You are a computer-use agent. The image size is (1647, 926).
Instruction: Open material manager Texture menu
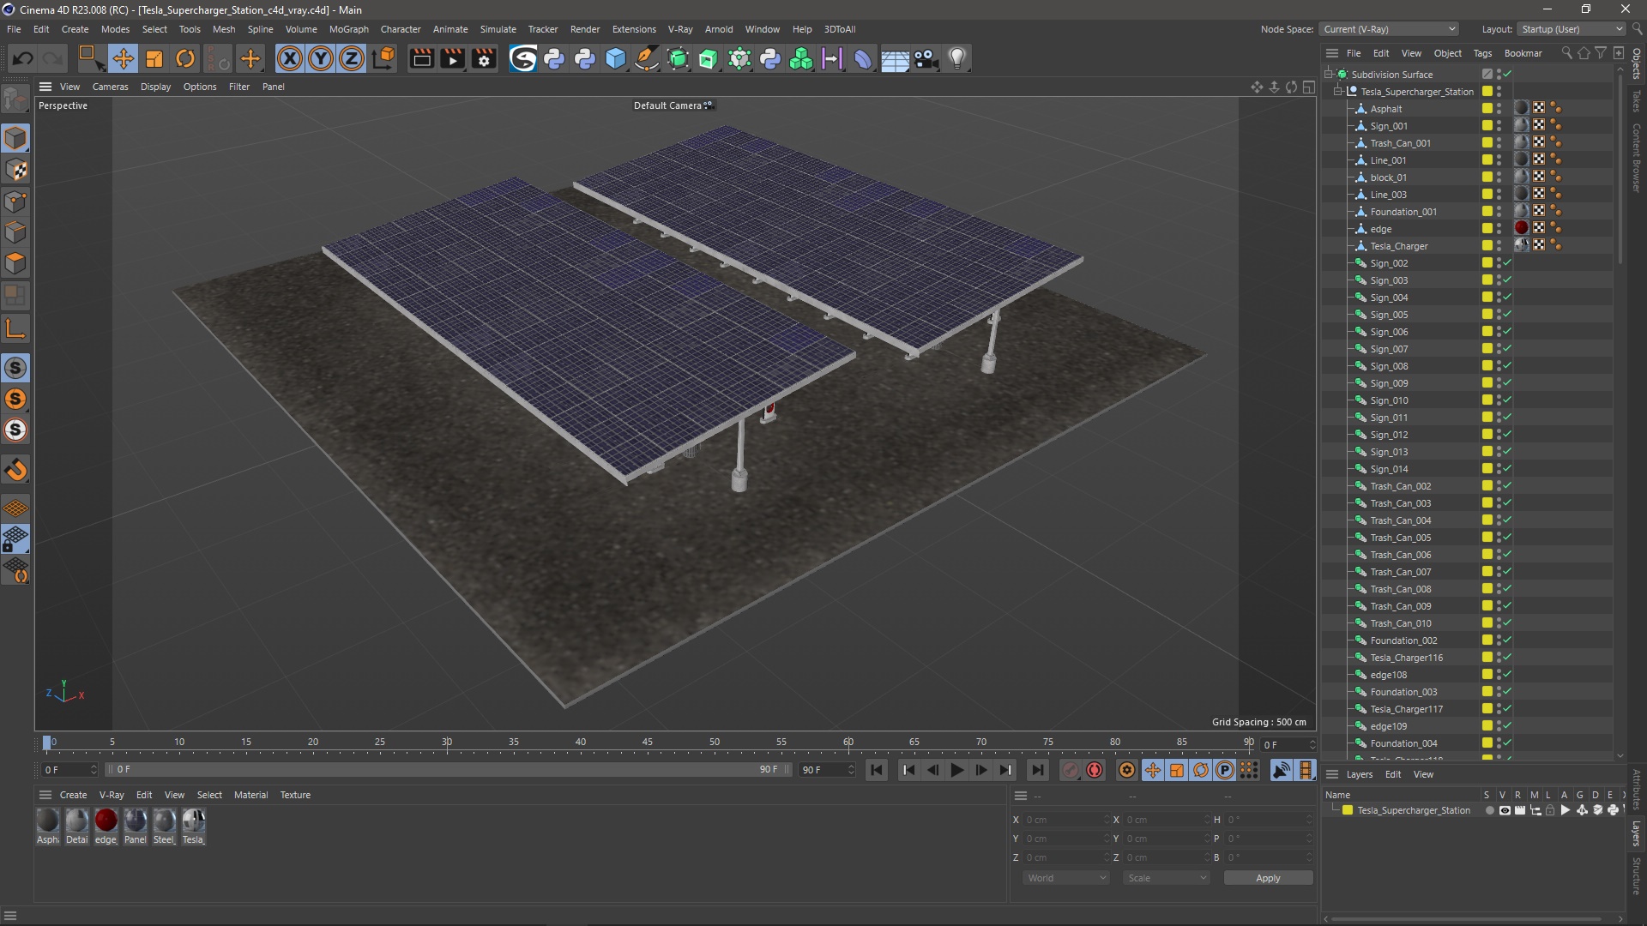point(295,795)
